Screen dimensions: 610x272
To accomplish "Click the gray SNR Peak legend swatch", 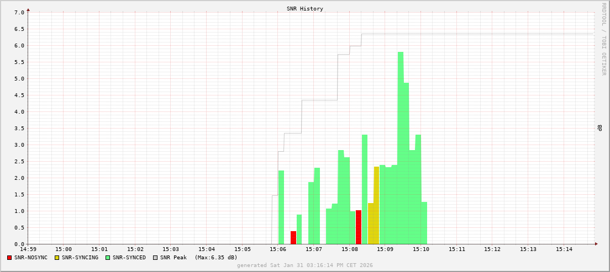I will (155, 258).
